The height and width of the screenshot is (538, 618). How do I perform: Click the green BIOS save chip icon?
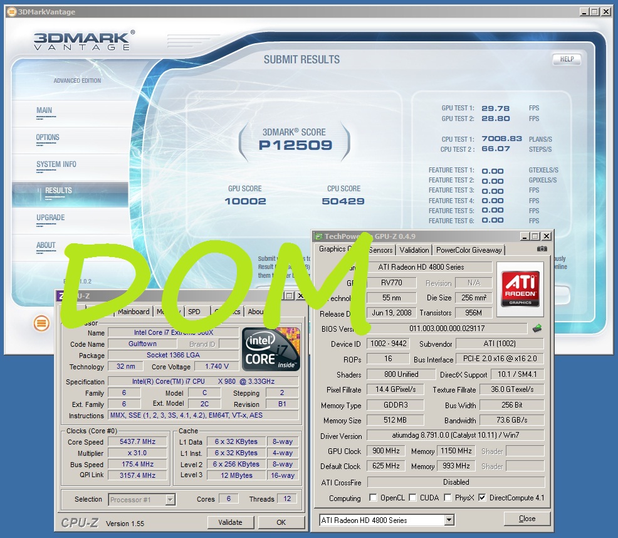tap(537, 328)
